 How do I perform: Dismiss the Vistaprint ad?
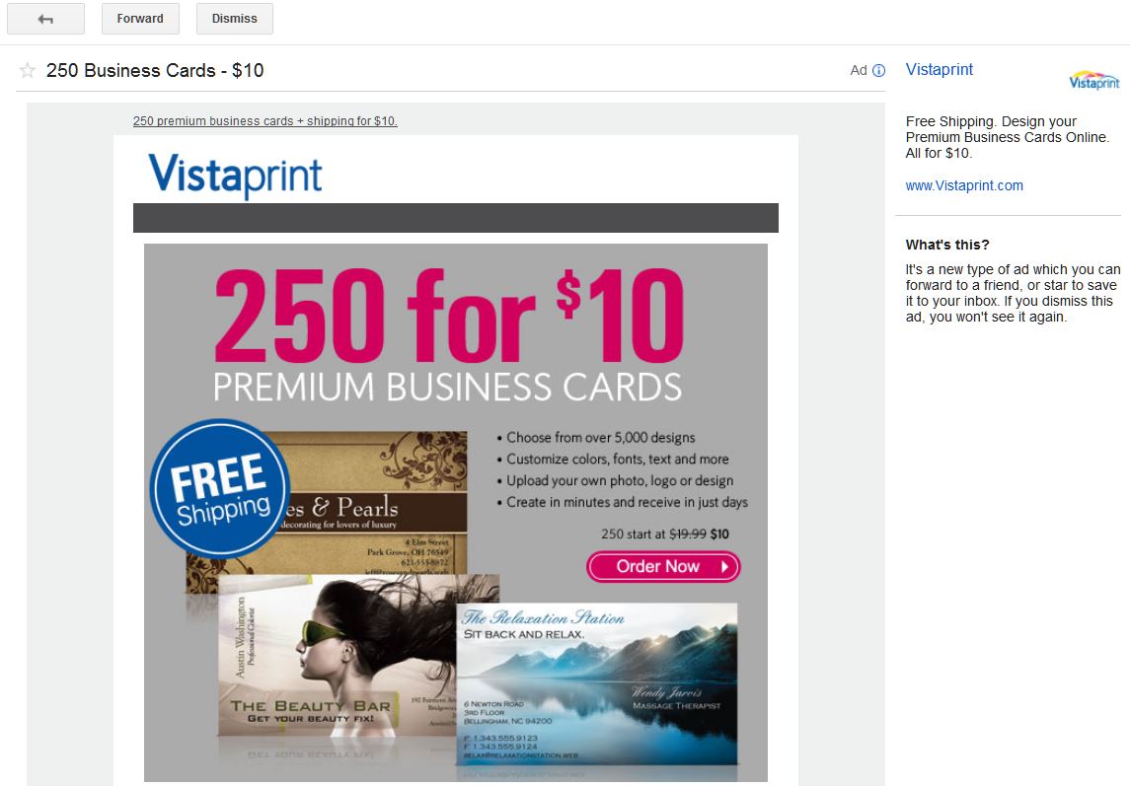pyautogui.click(x=234, y=19)
